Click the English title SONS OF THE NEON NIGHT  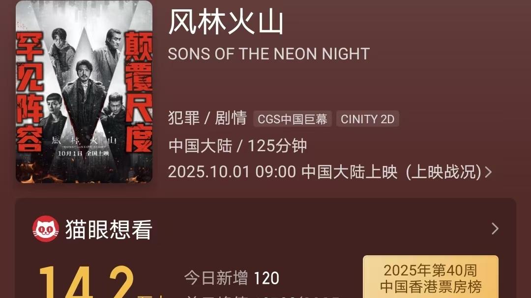tap(268, 54)
